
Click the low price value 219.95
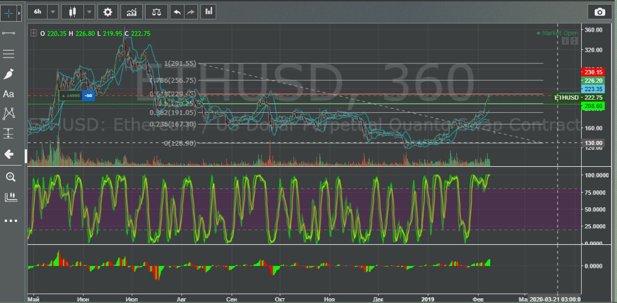[113, 34]
